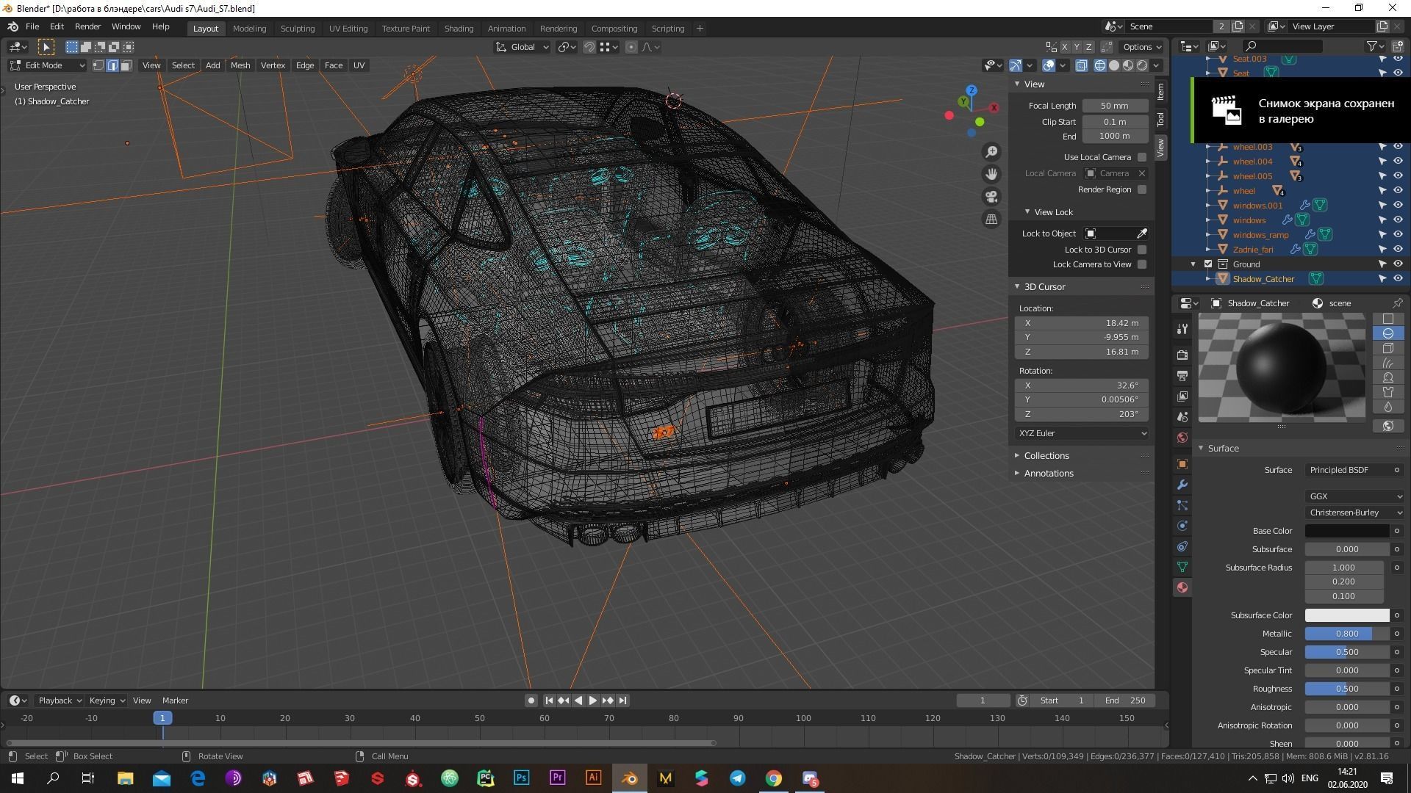
Task: Open the Mesh menu in viewport
Action: coord(240,65)
